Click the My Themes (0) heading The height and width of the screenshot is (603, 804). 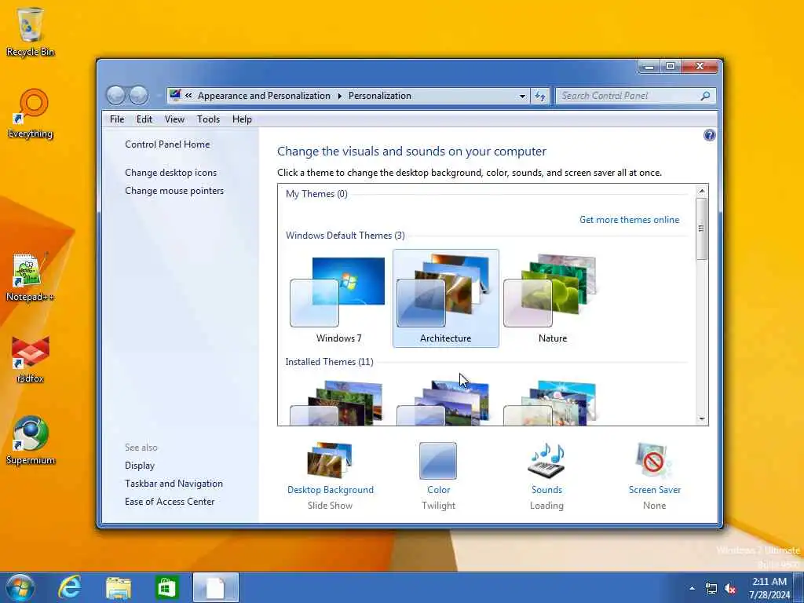pos(316,194)
